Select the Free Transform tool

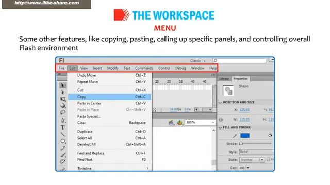63,99
